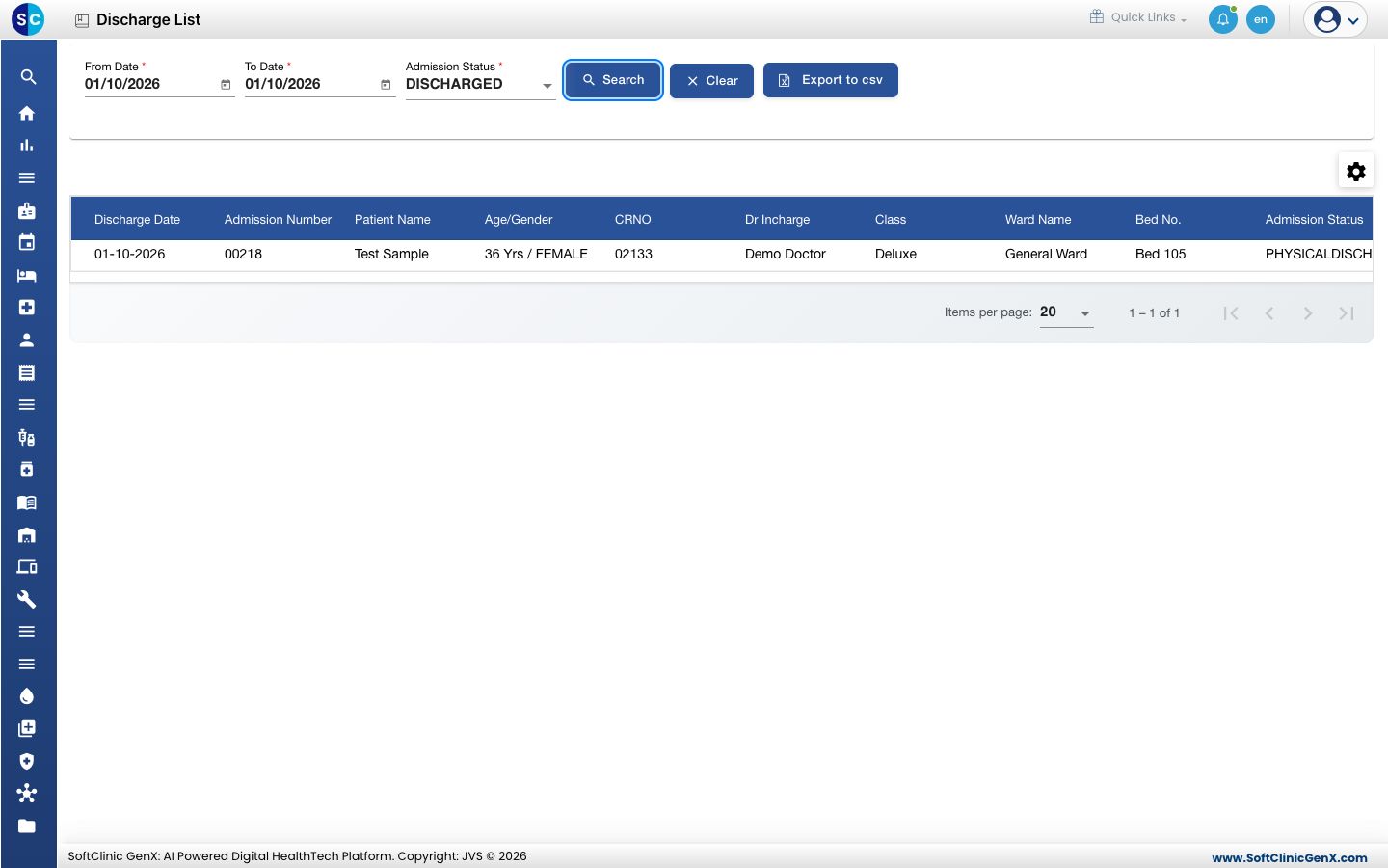This screenshot has width=1388, height=868.
Task: Click the Demo Doctor cell
Action: click(x=786, y=254)
